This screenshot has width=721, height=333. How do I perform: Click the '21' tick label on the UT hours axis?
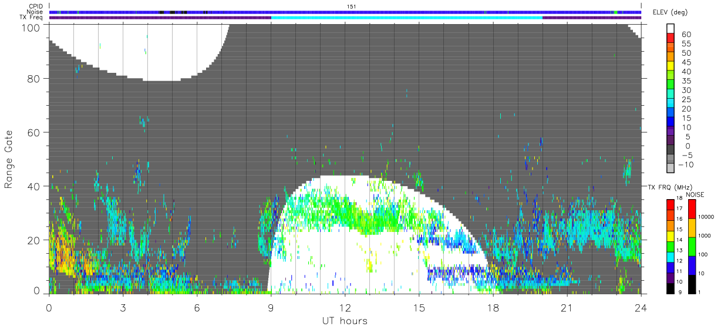pyautogui.click(x=567, y=308)
